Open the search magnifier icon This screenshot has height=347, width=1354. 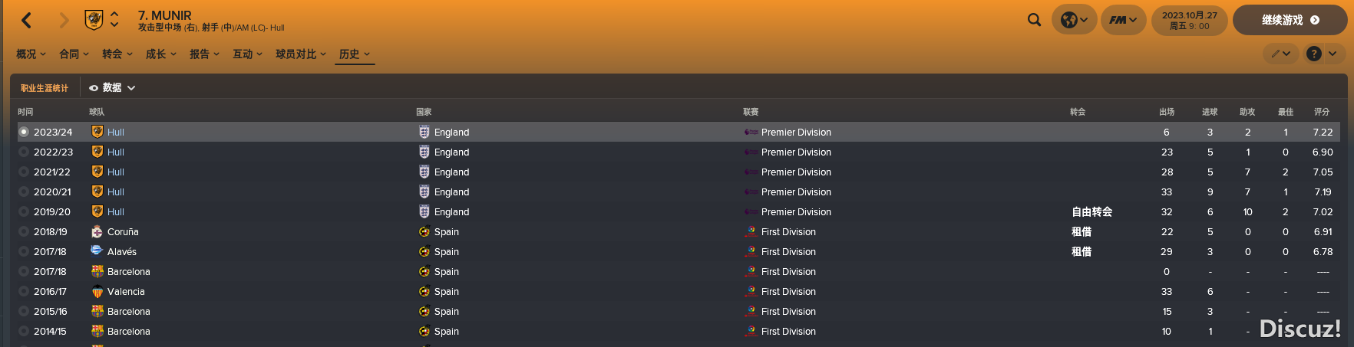click(x=1035, y=20)
